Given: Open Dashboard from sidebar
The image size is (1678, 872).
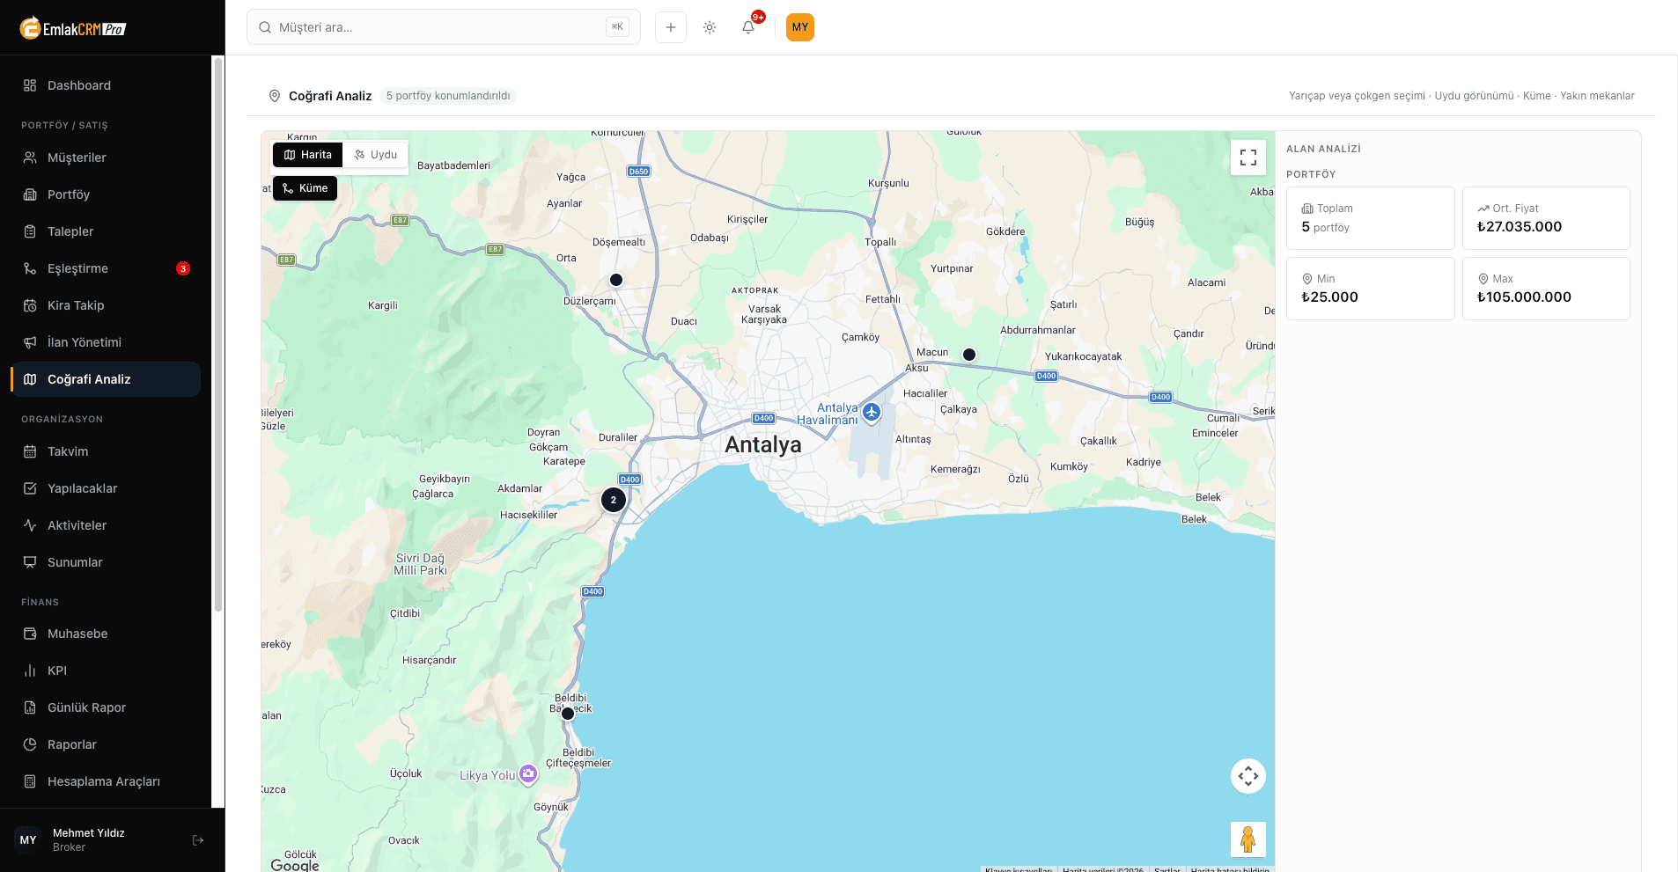Looking at the screenshot, I should 106,85.
